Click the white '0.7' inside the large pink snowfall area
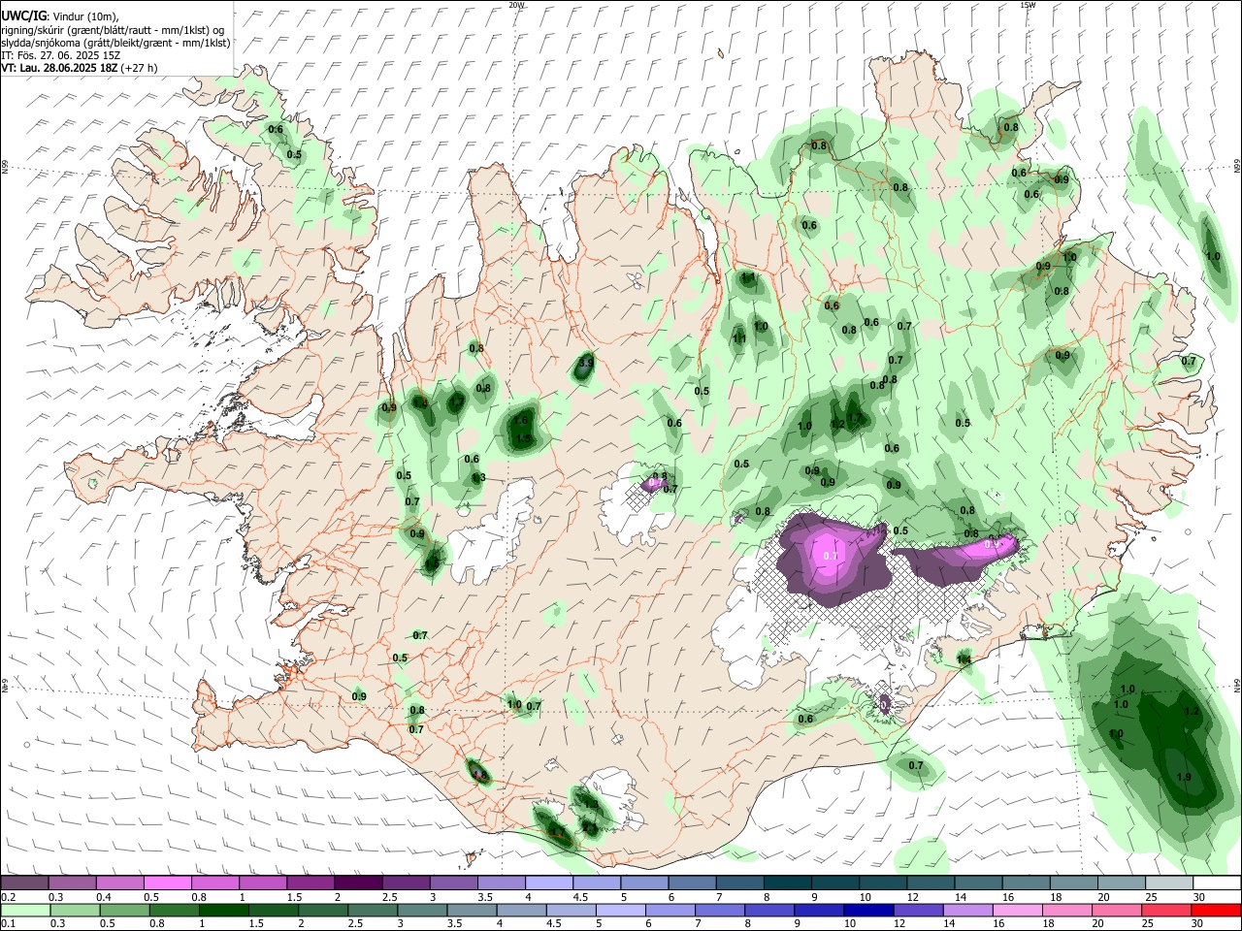 [x=831, y=556]
